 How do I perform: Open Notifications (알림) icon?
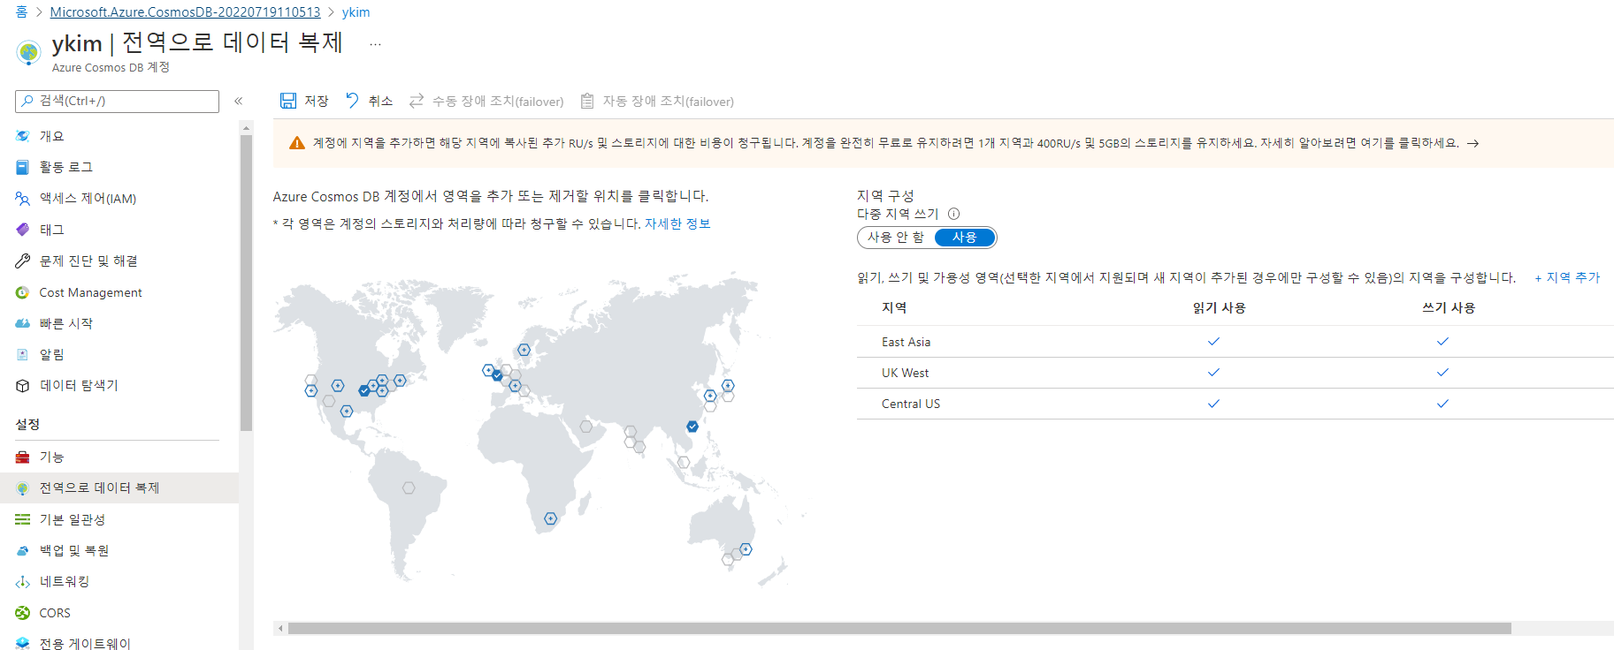click(x=23, y=354)
